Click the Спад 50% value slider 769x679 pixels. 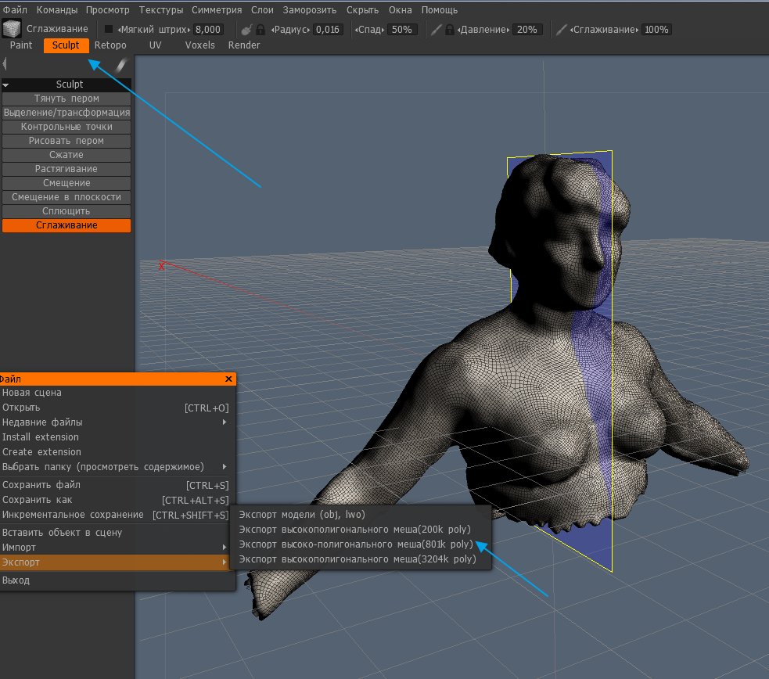tap(401, 30)
